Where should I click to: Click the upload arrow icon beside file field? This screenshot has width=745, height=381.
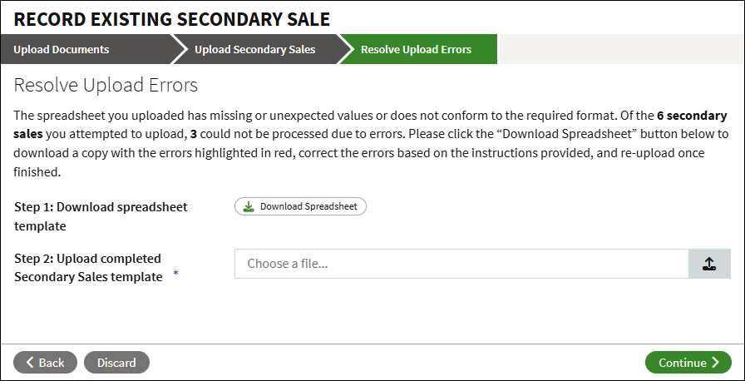(709, 264)
